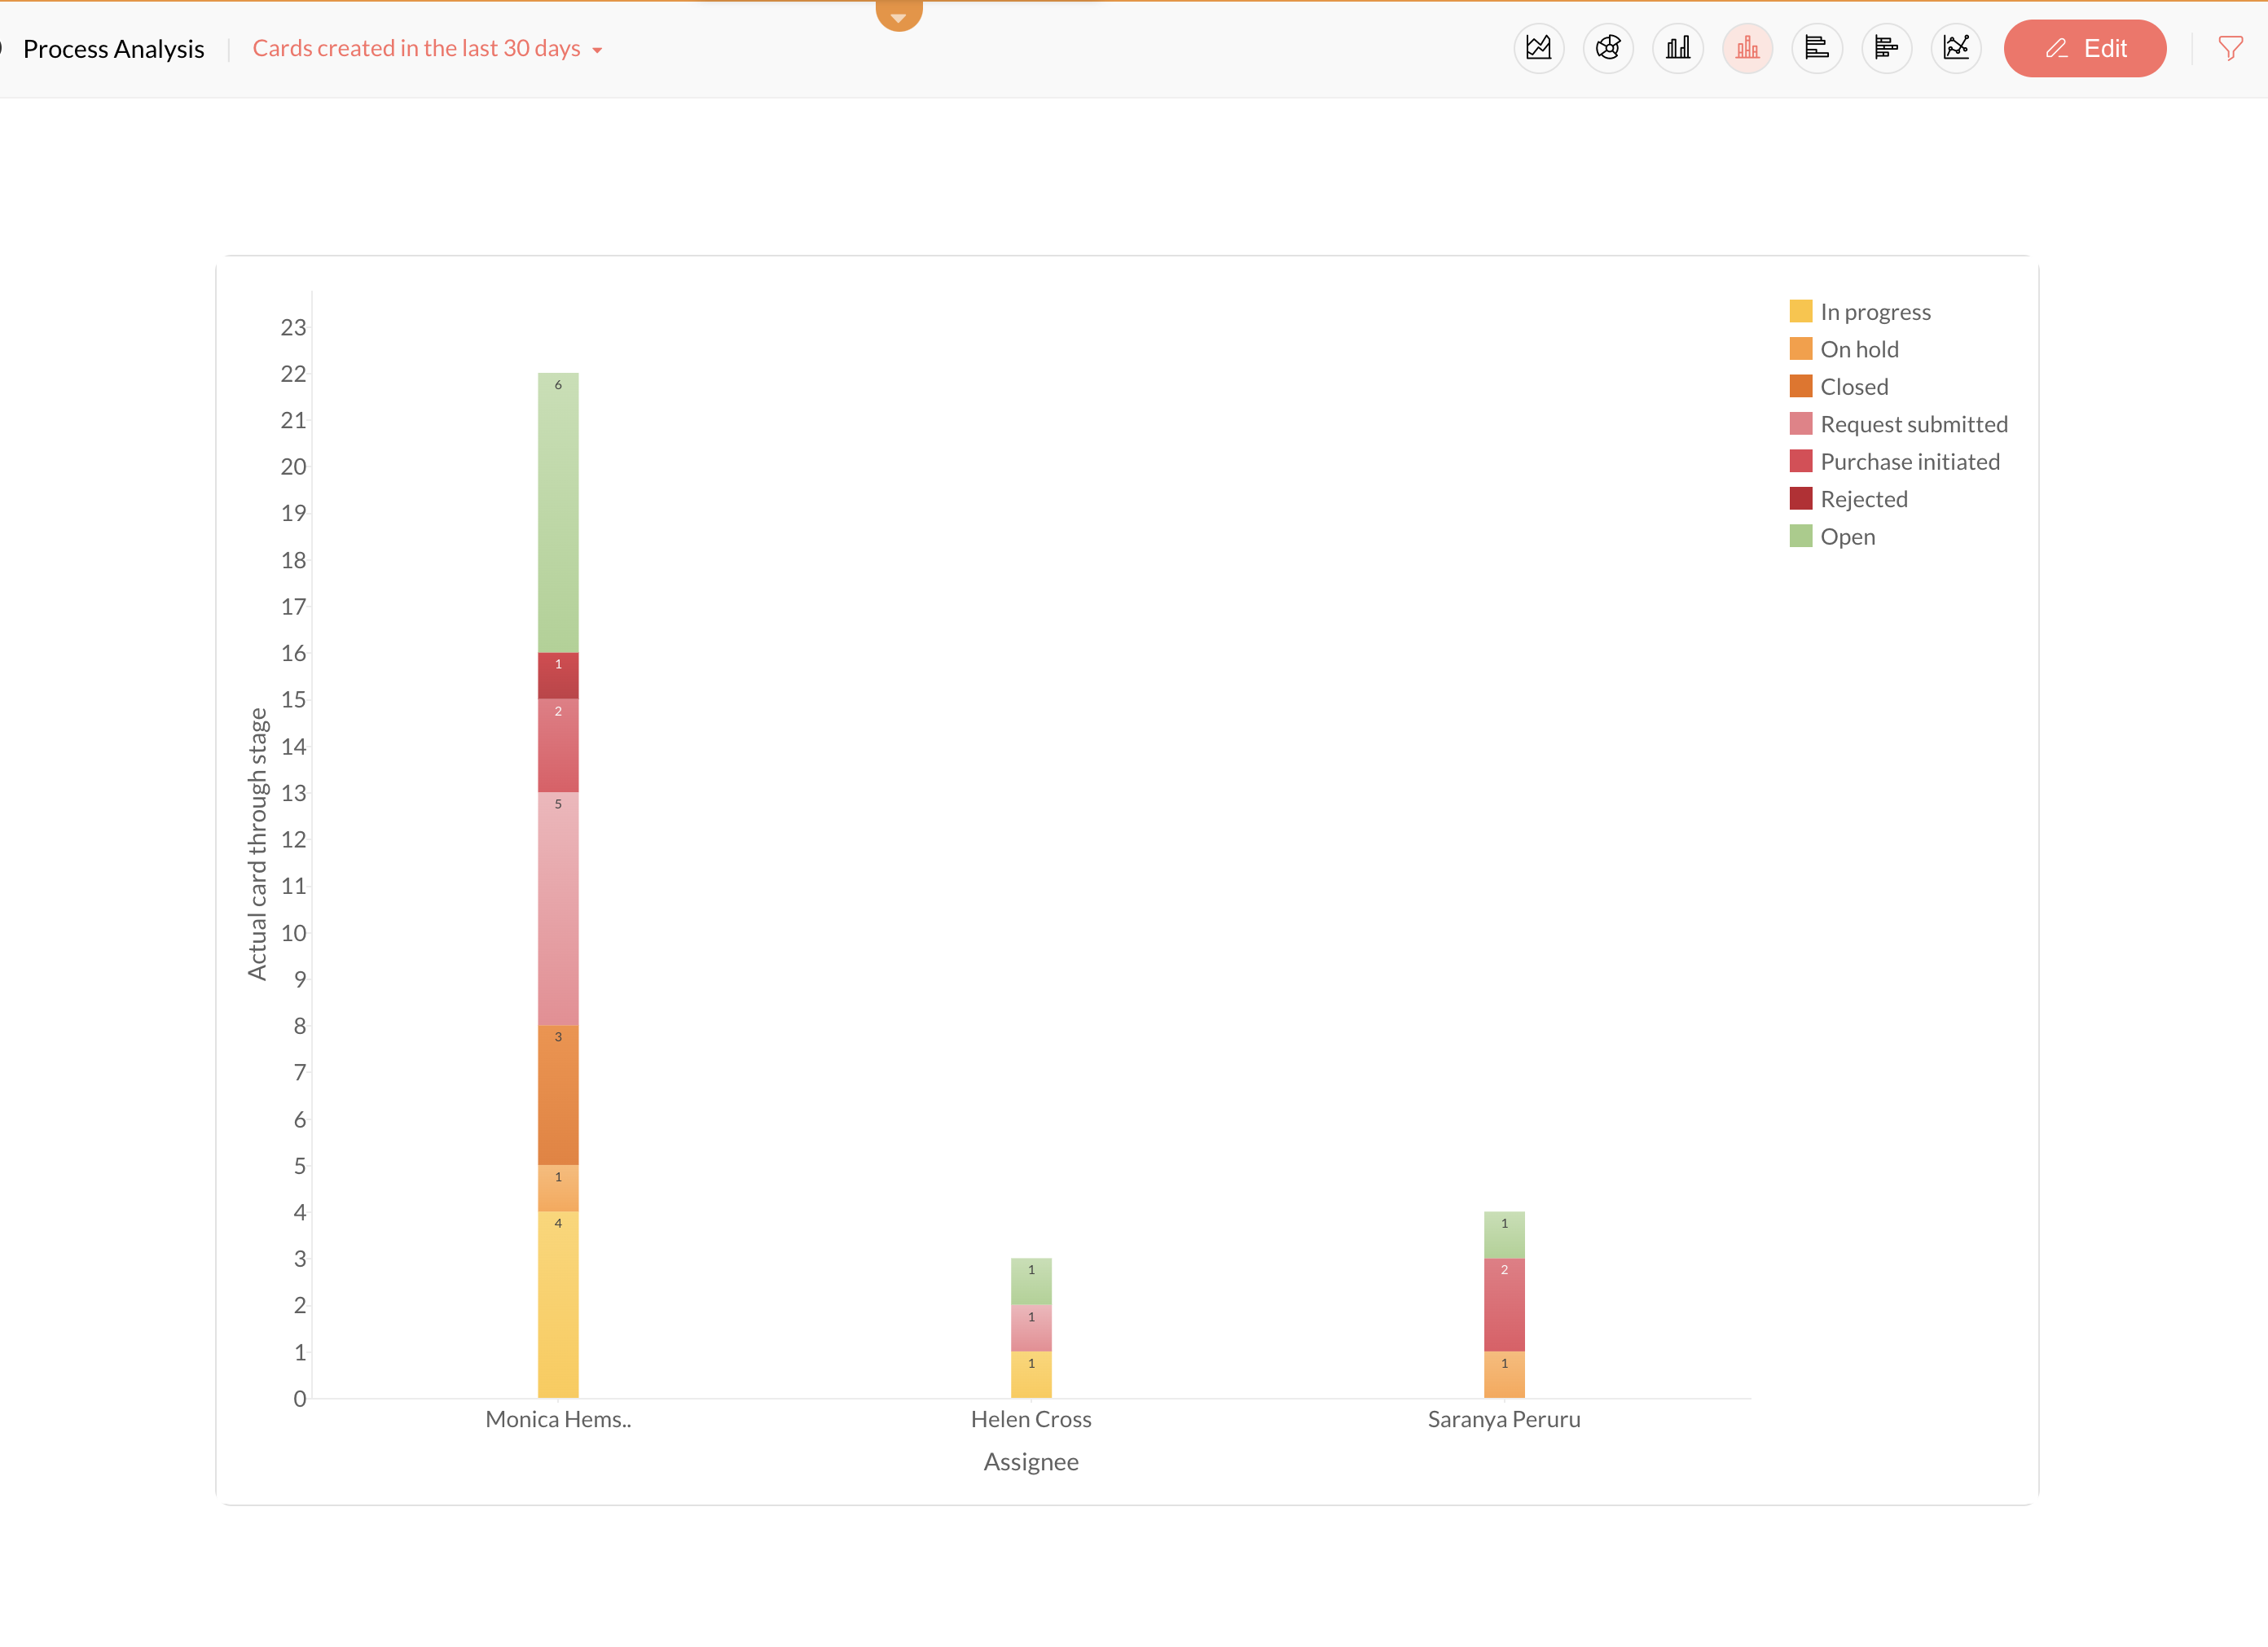The width and height of the screenshot is (2268, 1647).
Task: Switch to the line chart view
Action: point(1956,48)
